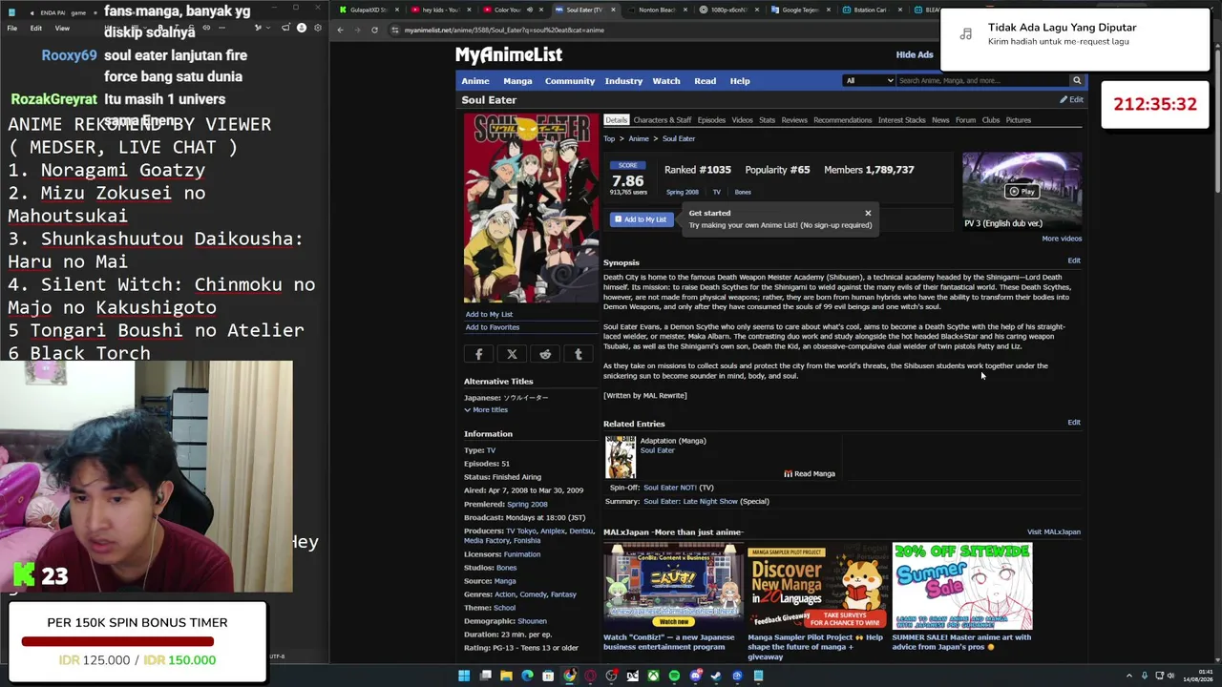Open Soul Eater NOT! spin-off link

[x=670, y=488]
